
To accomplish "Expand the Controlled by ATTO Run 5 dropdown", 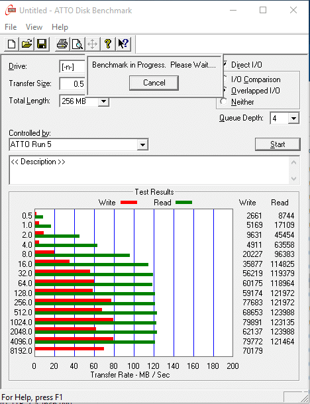I will pos(142,144).
